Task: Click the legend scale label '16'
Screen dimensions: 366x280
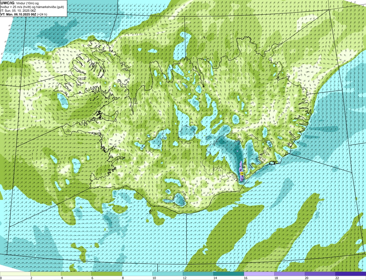Action: point(246,278)
